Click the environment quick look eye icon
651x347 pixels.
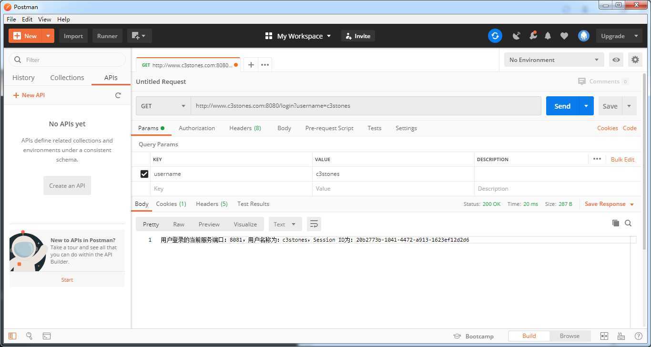pos(616,60)
